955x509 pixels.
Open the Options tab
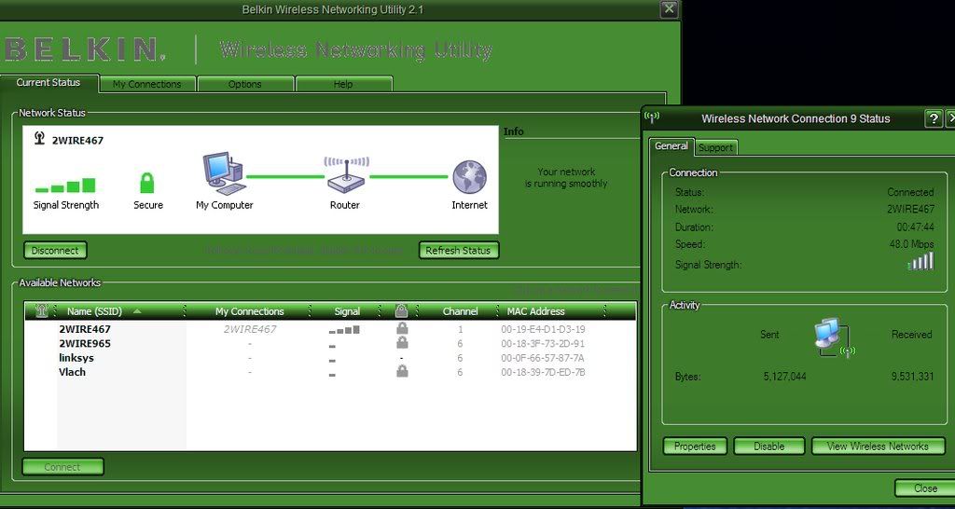click(x=244, y=84)
